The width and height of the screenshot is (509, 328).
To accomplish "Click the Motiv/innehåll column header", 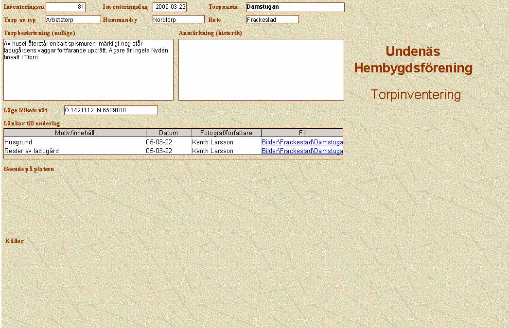I will coord(75,133).
